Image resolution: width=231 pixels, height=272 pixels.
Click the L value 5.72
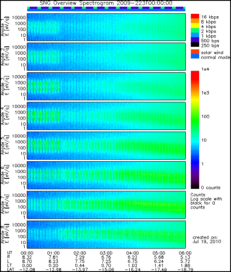pos(185,262)
